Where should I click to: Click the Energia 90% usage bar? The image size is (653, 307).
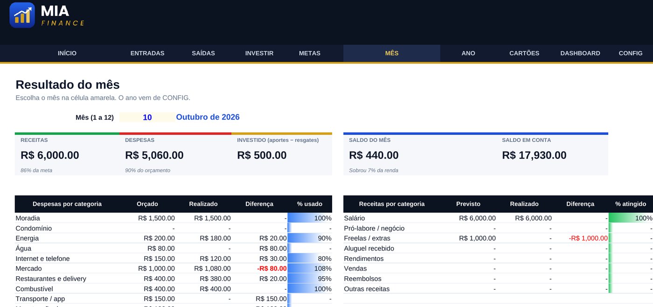310,238
